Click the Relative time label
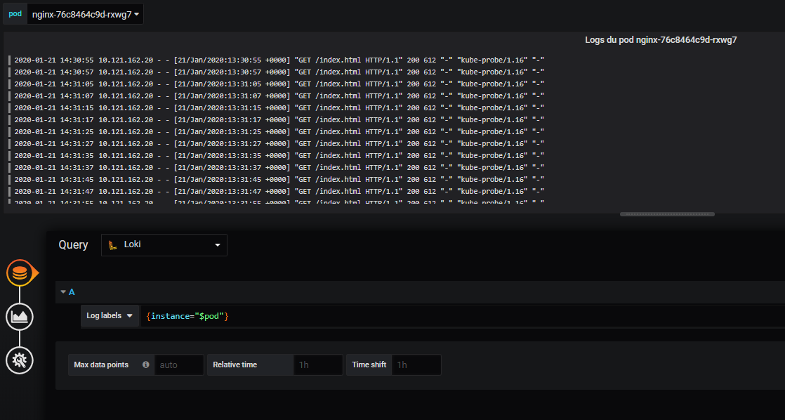 pos(235,365)
